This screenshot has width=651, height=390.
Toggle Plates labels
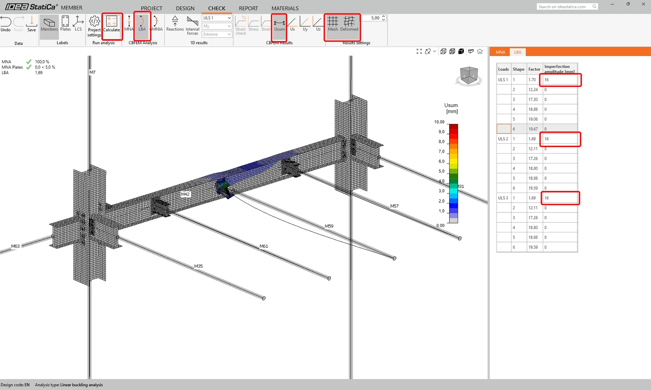coord(66,24)
